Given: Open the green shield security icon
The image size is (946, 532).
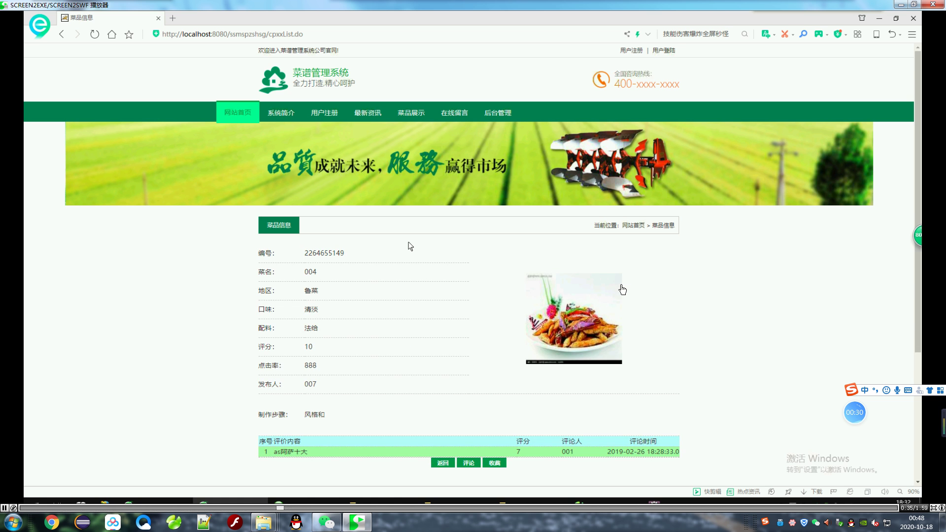Looking at the screenshot, I should coord(838,34).
